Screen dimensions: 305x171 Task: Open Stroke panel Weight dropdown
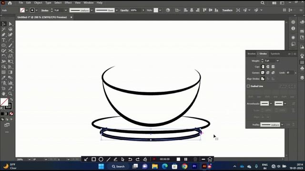277,61
